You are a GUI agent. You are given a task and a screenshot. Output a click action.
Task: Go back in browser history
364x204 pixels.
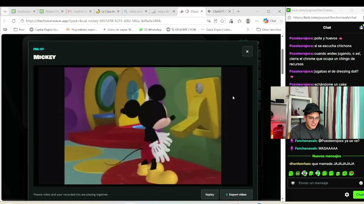(x=5, y=21)
